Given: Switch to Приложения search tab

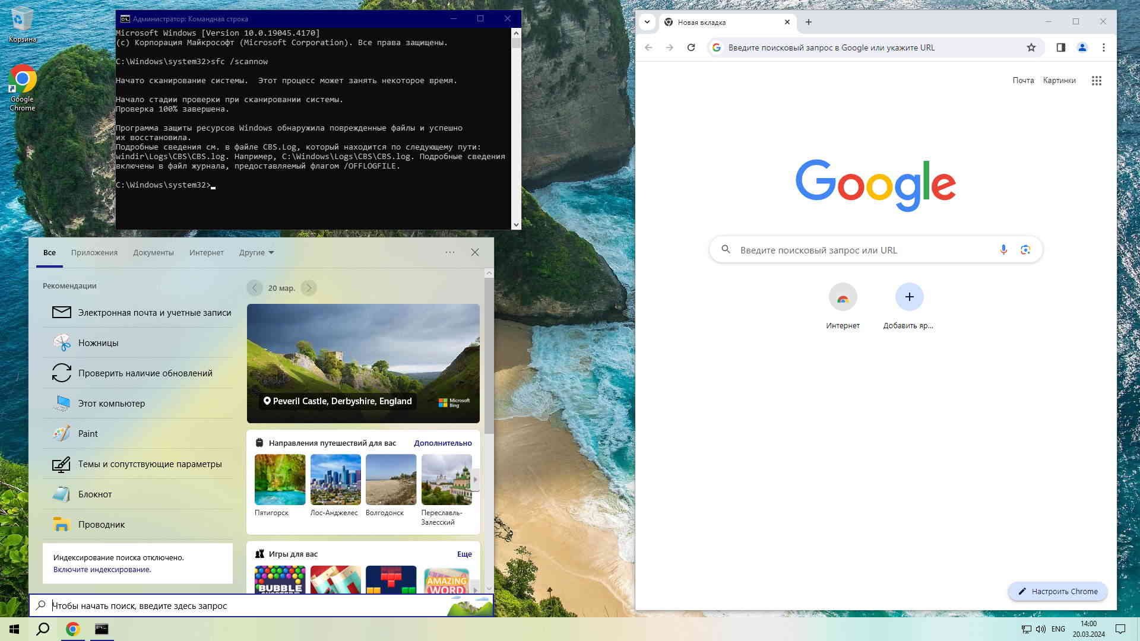Looking at the screenshot, I should coord(94,252).
